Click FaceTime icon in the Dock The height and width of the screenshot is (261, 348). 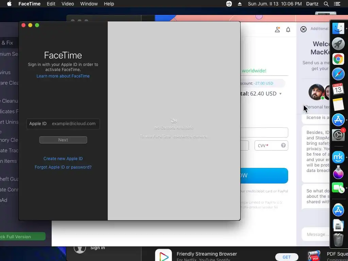click(x=338, y=188)
